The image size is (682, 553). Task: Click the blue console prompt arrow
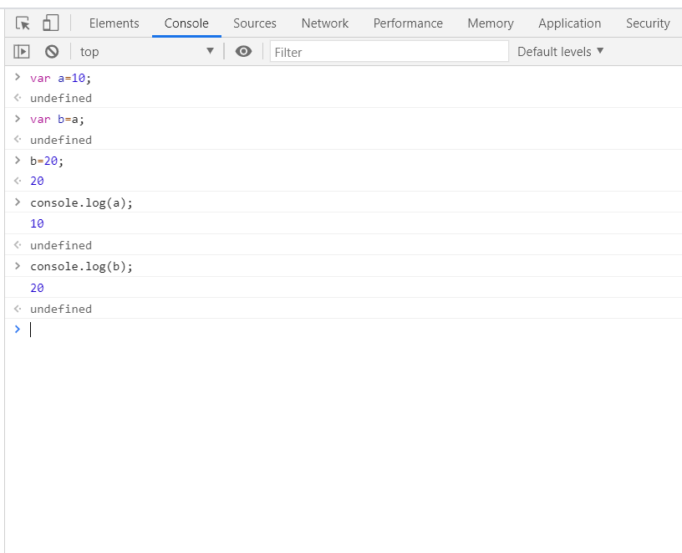17,329
